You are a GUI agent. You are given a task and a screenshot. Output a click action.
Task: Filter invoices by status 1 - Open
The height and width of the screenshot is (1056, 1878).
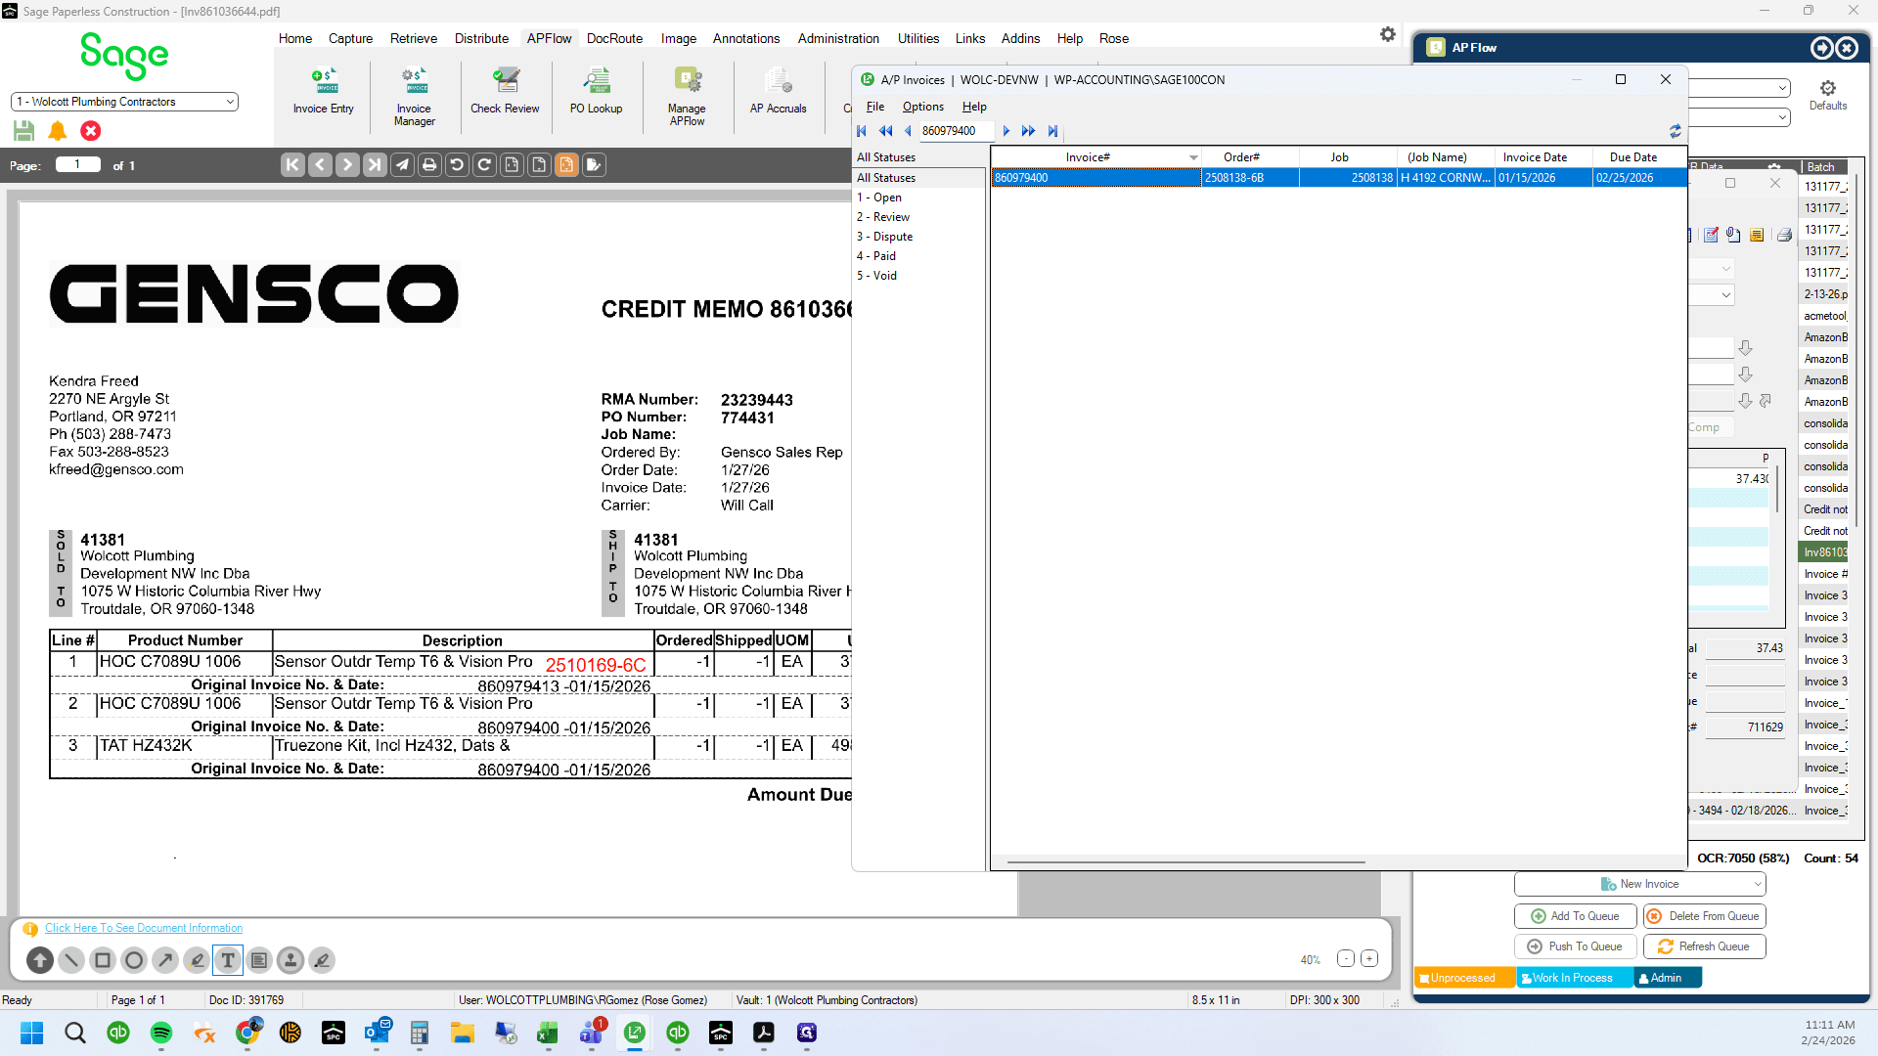[x=879, y=198]
